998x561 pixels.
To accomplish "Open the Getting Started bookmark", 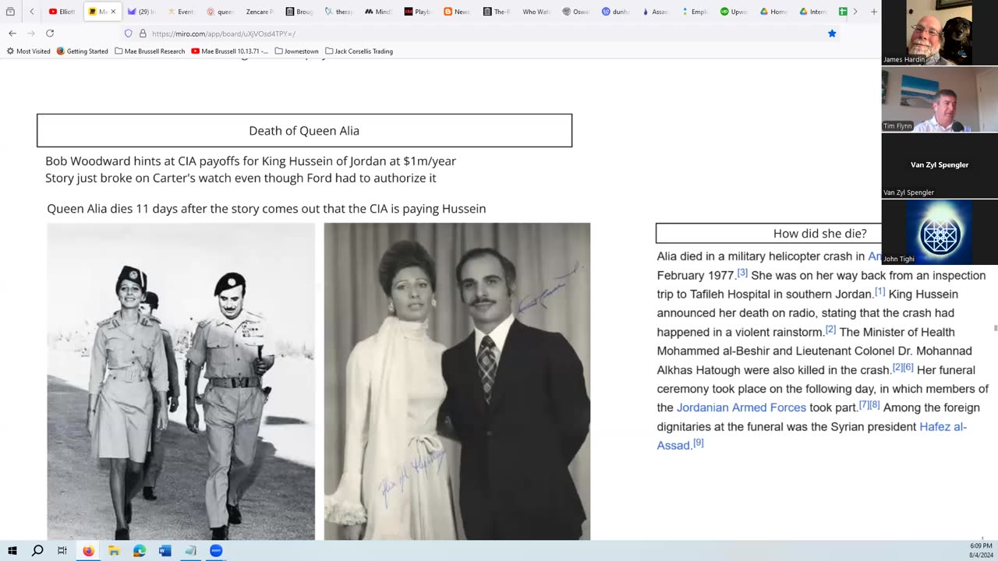I will (x=82, y=51).
